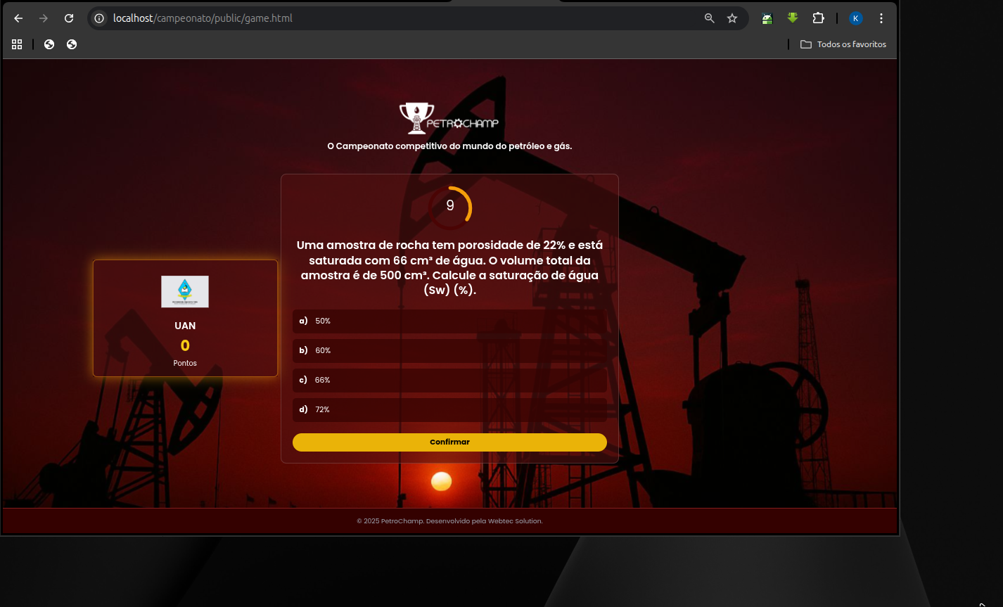1003x607 pixels.
Task: Open the K profile avatar menu
Action: click(855, 18)
